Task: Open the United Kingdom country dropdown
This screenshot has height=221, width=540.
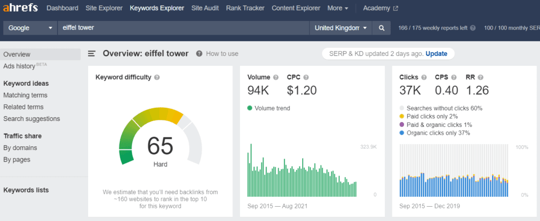Action: point(341,28)
